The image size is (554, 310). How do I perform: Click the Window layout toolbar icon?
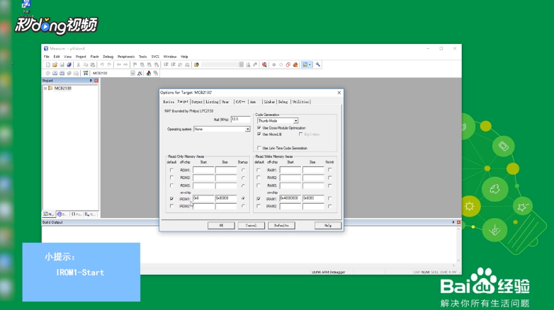pos(305,64)
